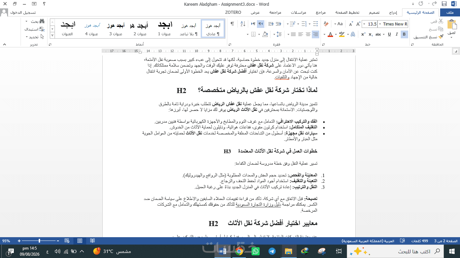Show paragraph marks with pilcrow icon
This screenshot has width=460, height=258.
pyautogui.click(x=232, y=24)
